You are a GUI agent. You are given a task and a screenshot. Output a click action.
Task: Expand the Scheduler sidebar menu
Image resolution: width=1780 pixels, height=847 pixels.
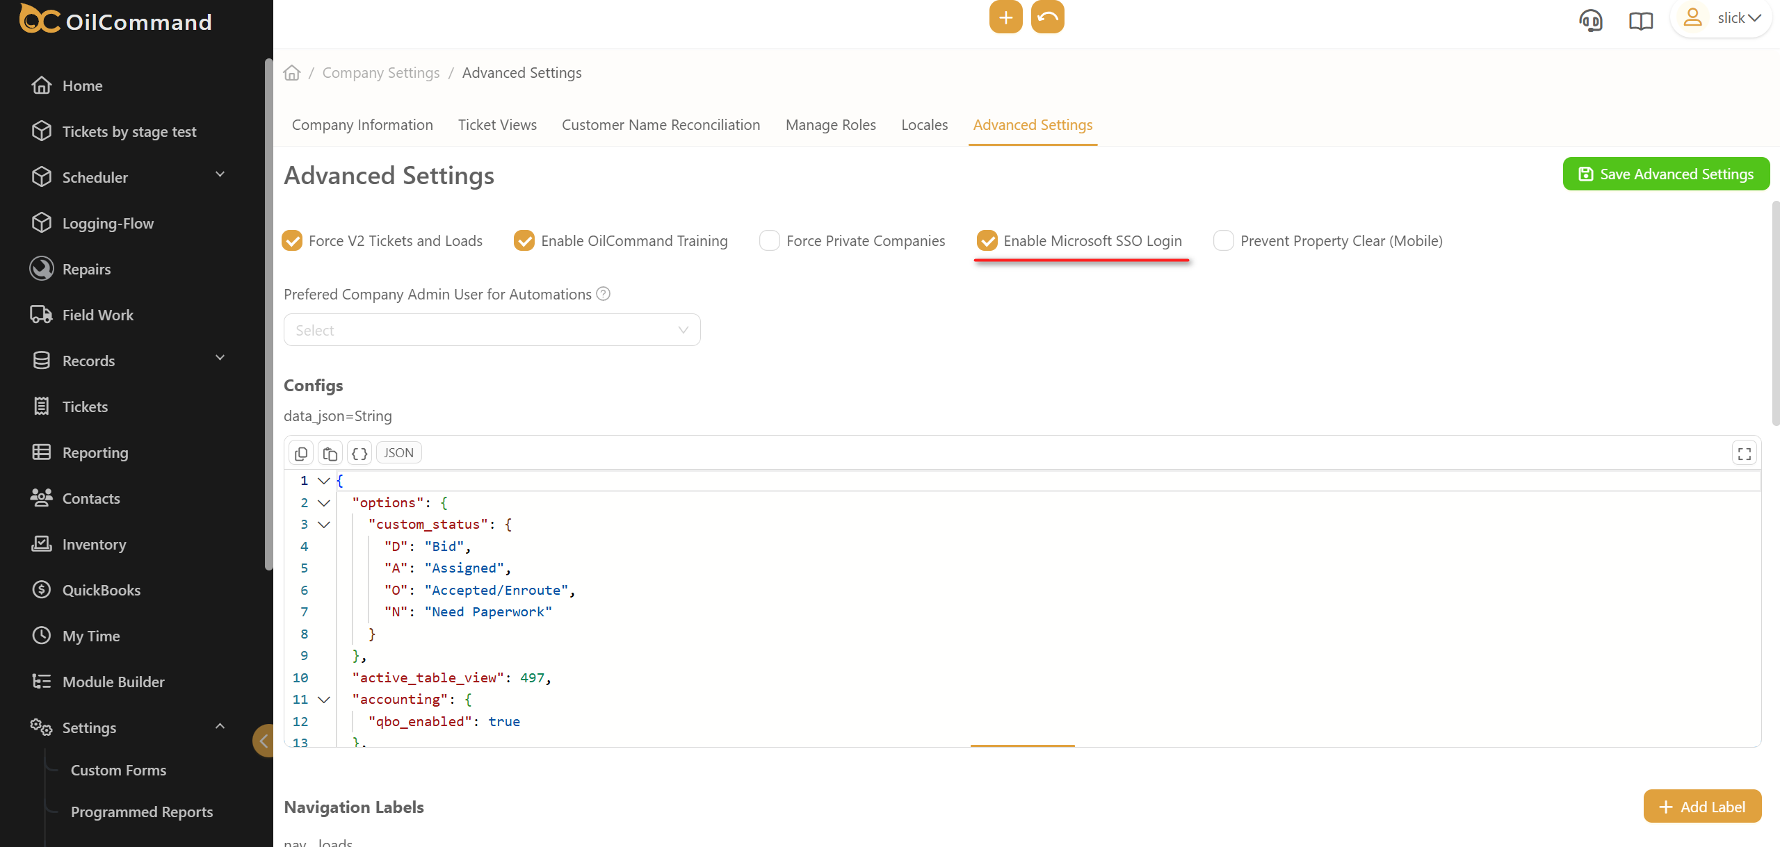point(220,175)
